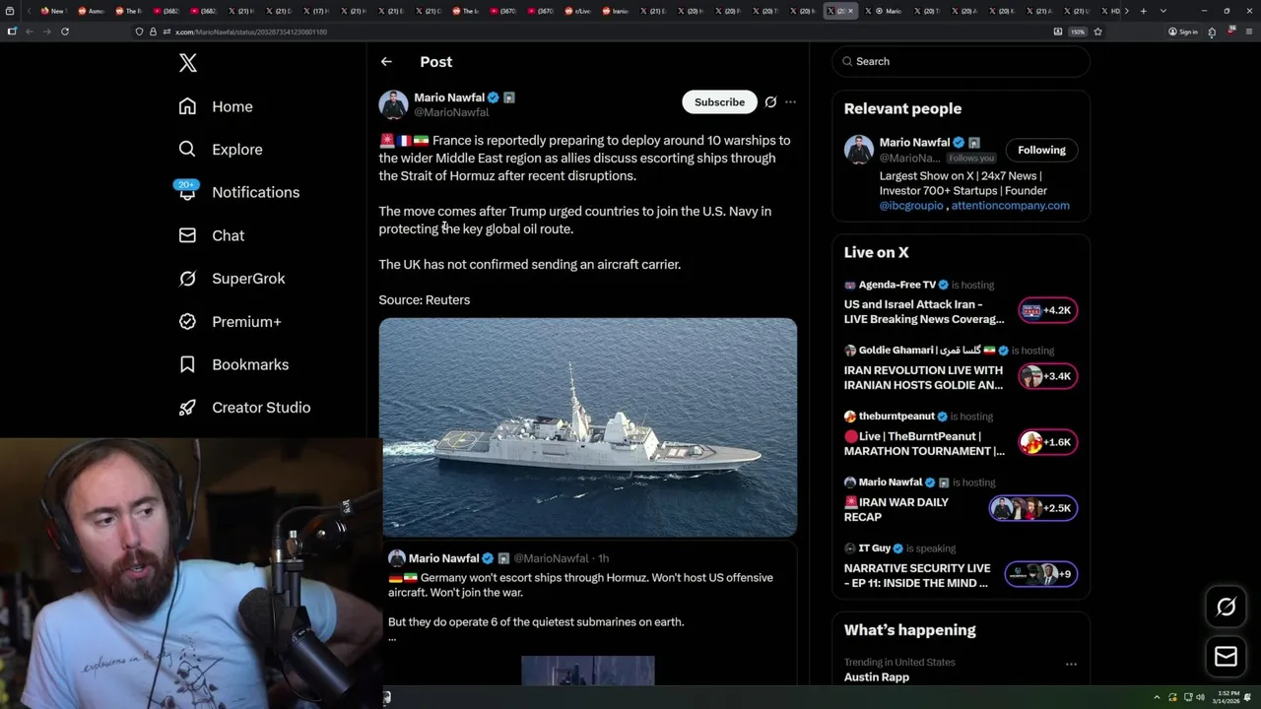Click the browser Sign in button
The height and width of the screenshot is (709, 1261).
[1183, 32]
